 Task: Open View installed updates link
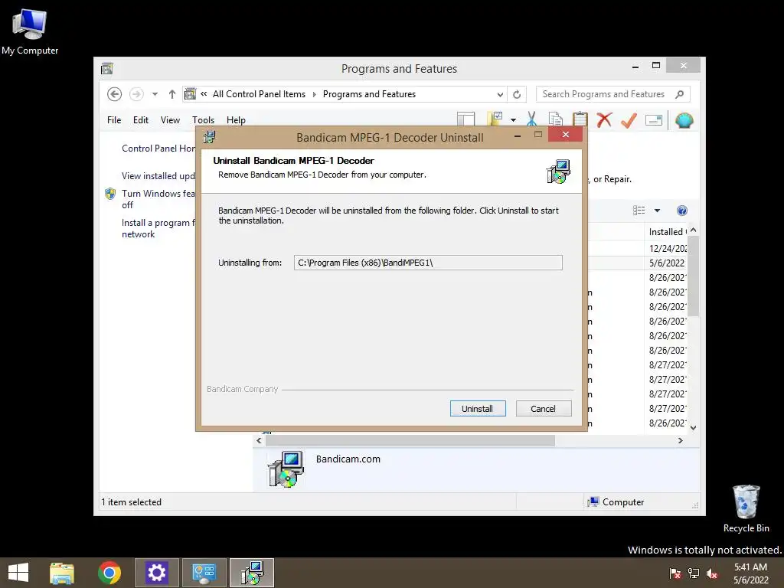coord(158,176)
